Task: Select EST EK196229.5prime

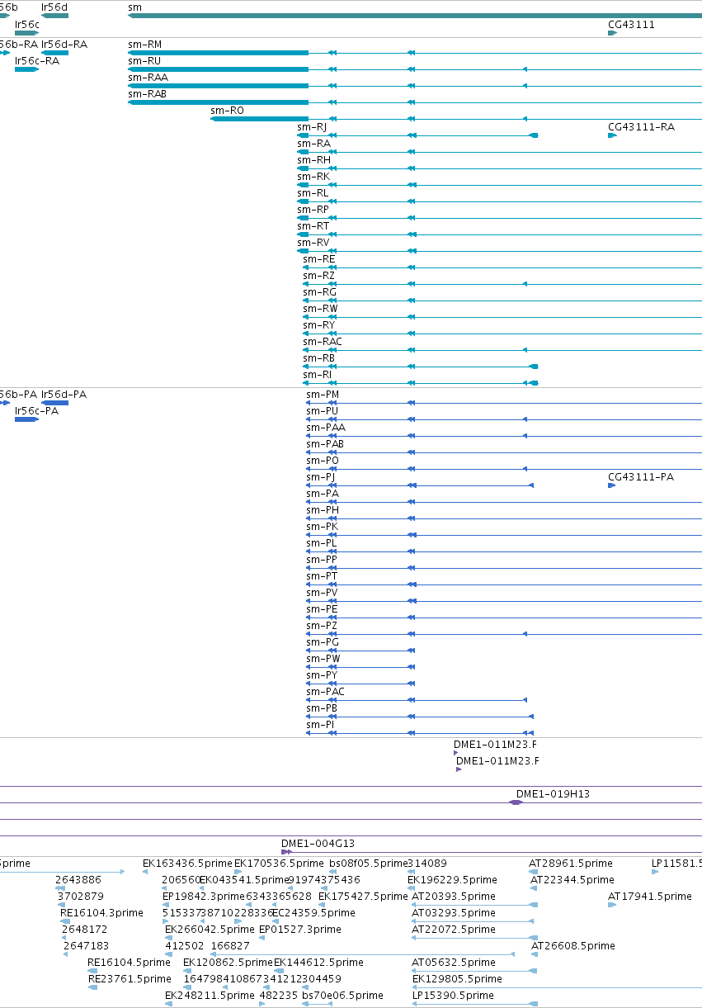Action: pos(453,879)
